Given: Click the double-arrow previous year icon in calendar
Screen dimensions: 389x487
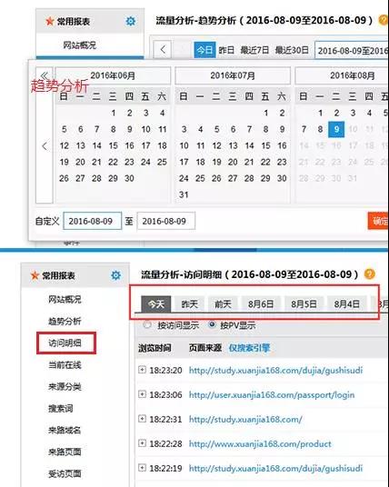Looking at the screenshot, I should (x=45, y=75).
